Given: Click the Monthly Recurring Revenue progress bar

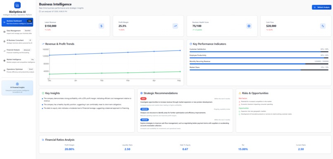Looking at the screenshot, I should click(259, 64).
